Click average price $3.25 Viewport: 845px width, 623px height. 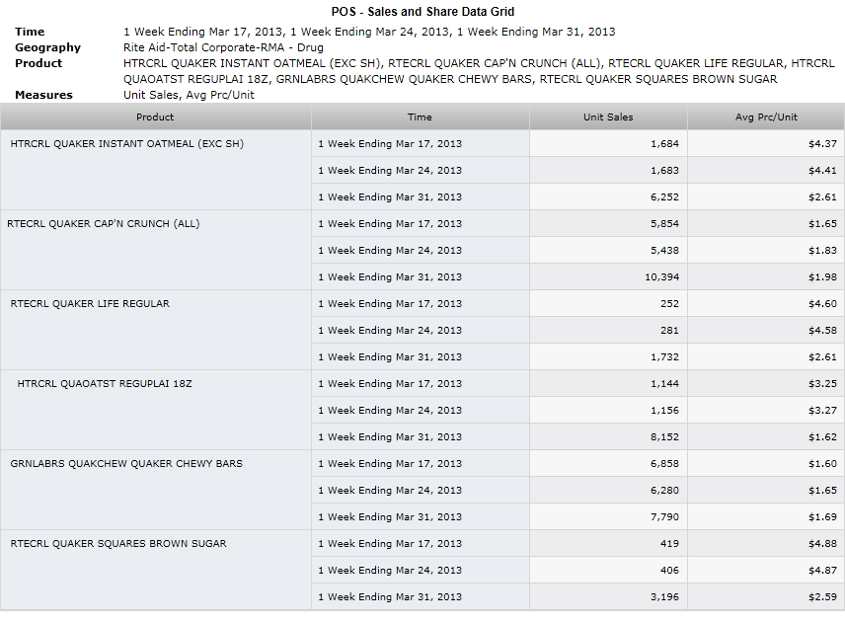point(822,384)
